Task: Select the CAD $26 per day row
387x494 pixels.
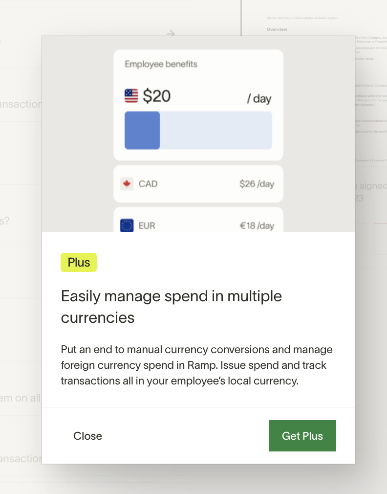Action: (x=198, y=183)
